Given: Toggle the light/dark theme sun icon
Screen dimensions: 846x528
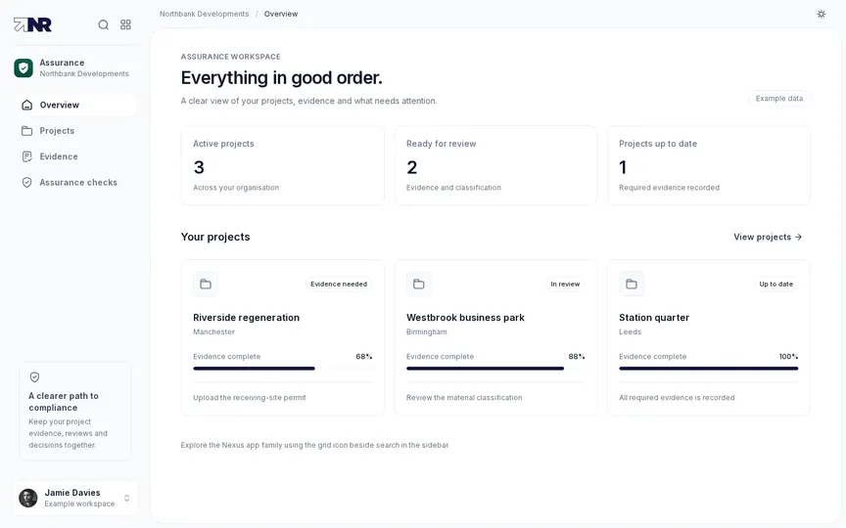Looking at the screenshot, I should tap(821, 14).
